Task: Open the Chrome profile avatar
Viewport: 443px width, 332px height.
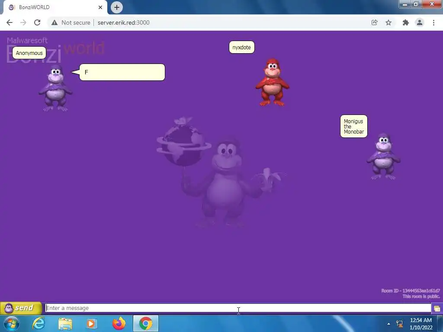Action: pyautogui.click(x=420, y=22)
